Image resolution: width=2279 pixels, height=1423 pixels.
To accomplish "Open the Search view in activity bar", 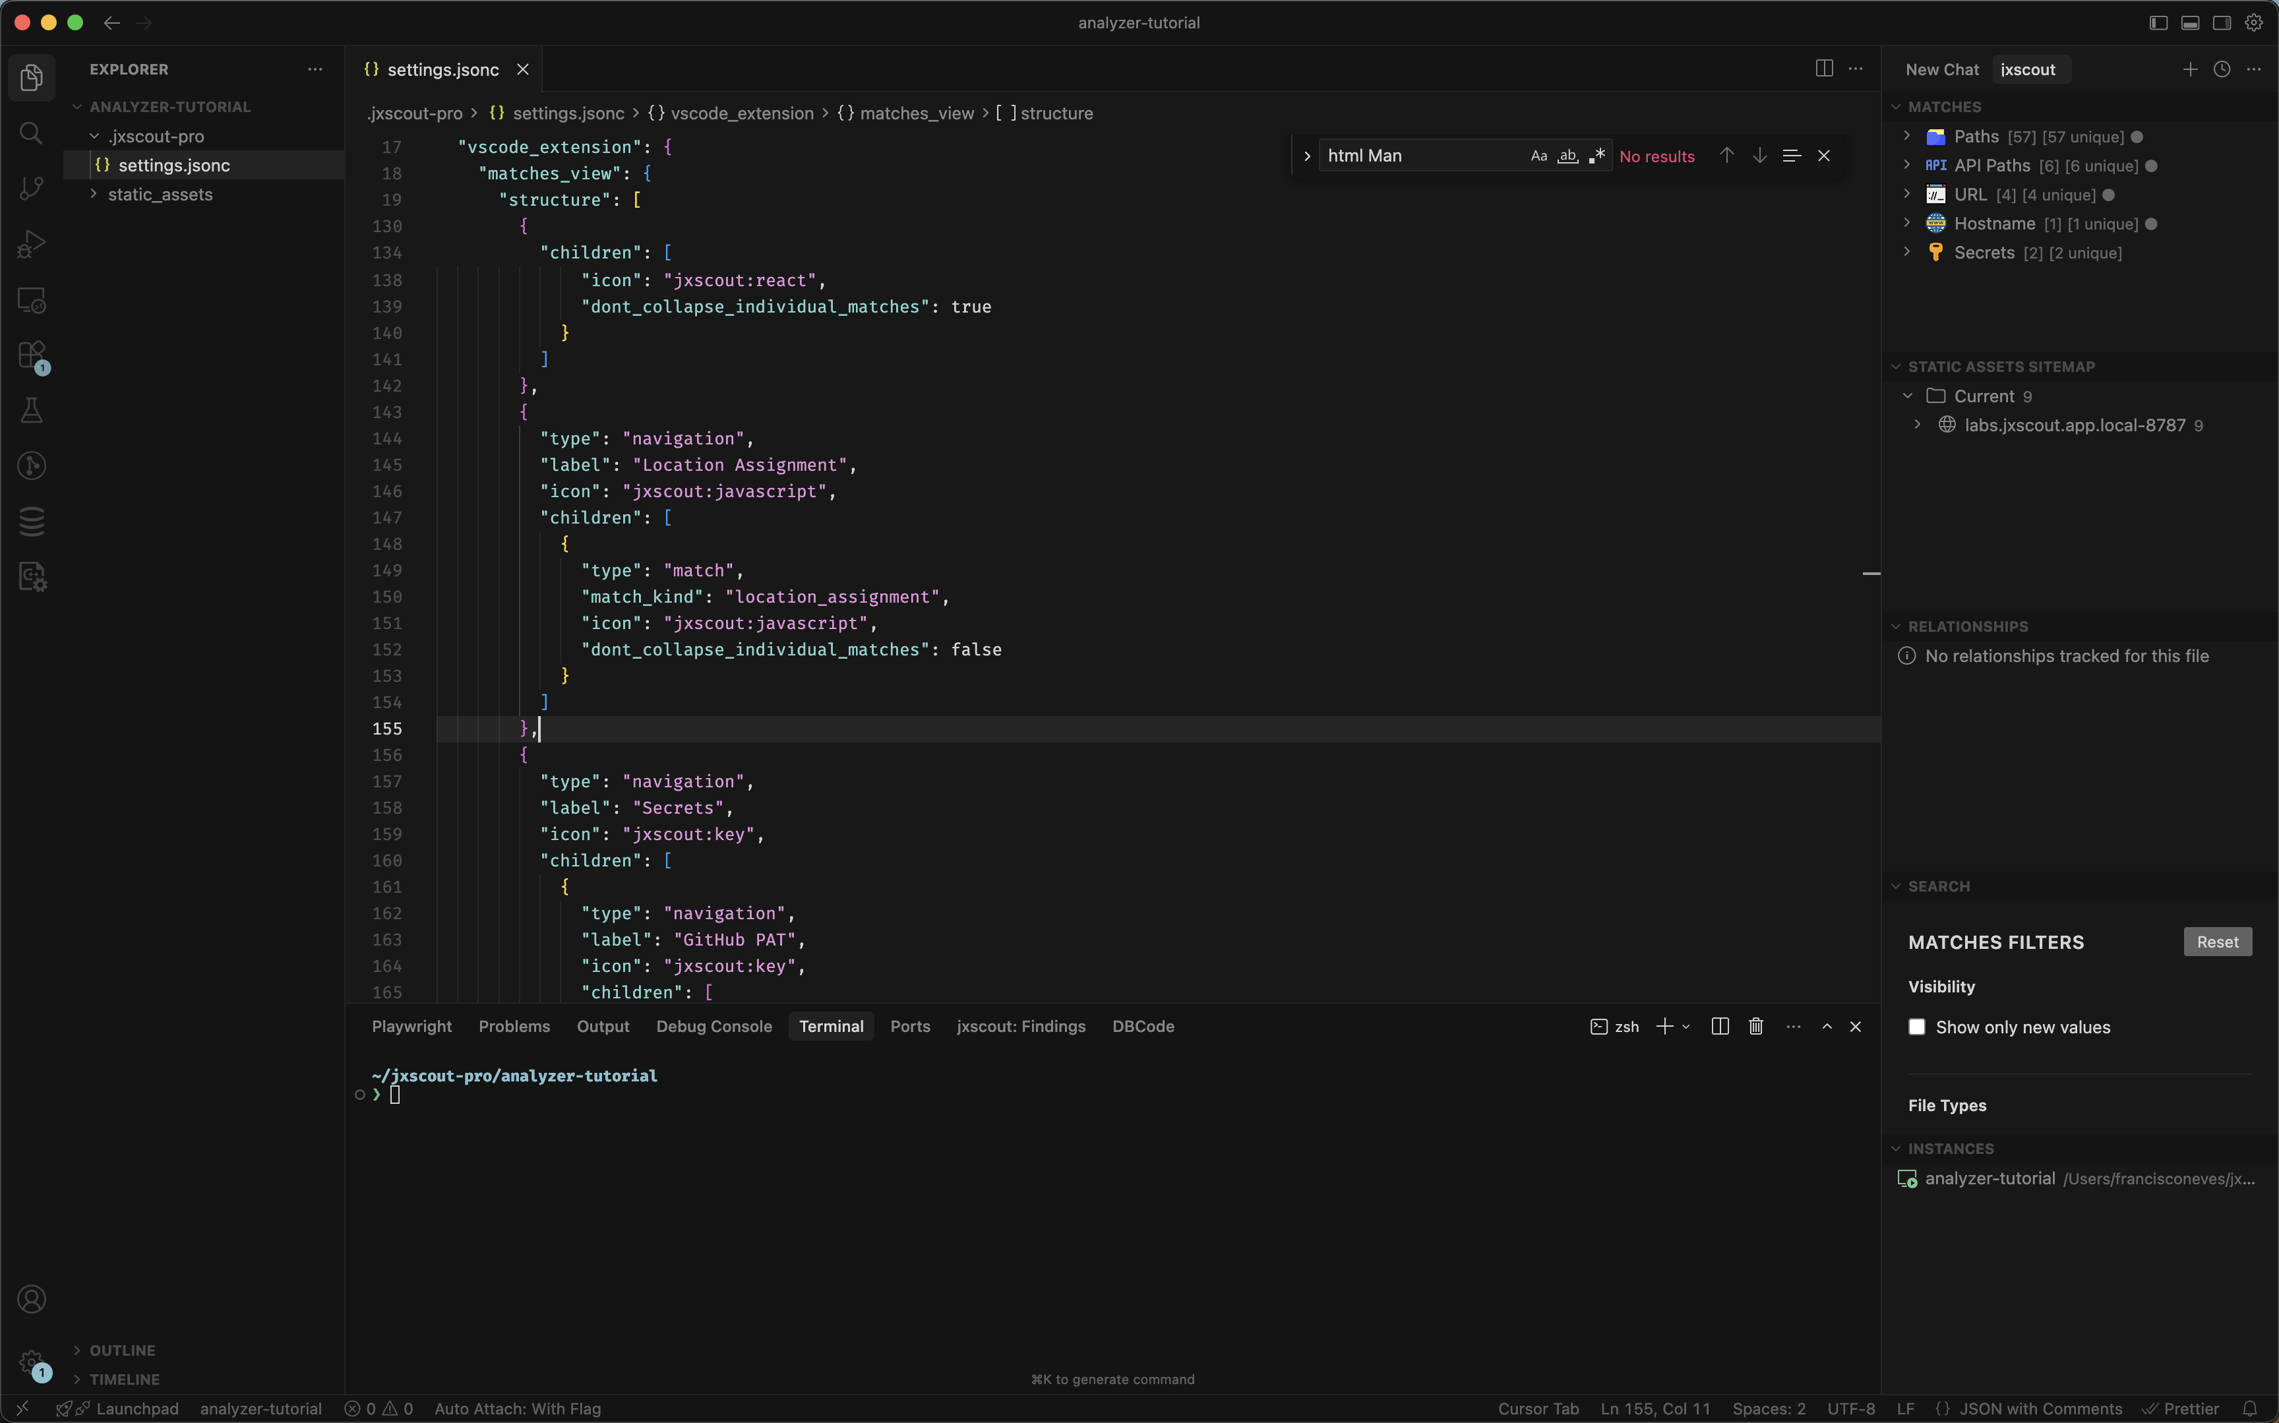I will click(x=31, y=133).
